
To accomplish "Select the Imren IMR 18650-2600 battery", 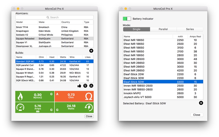I will [x=163, y=90].
